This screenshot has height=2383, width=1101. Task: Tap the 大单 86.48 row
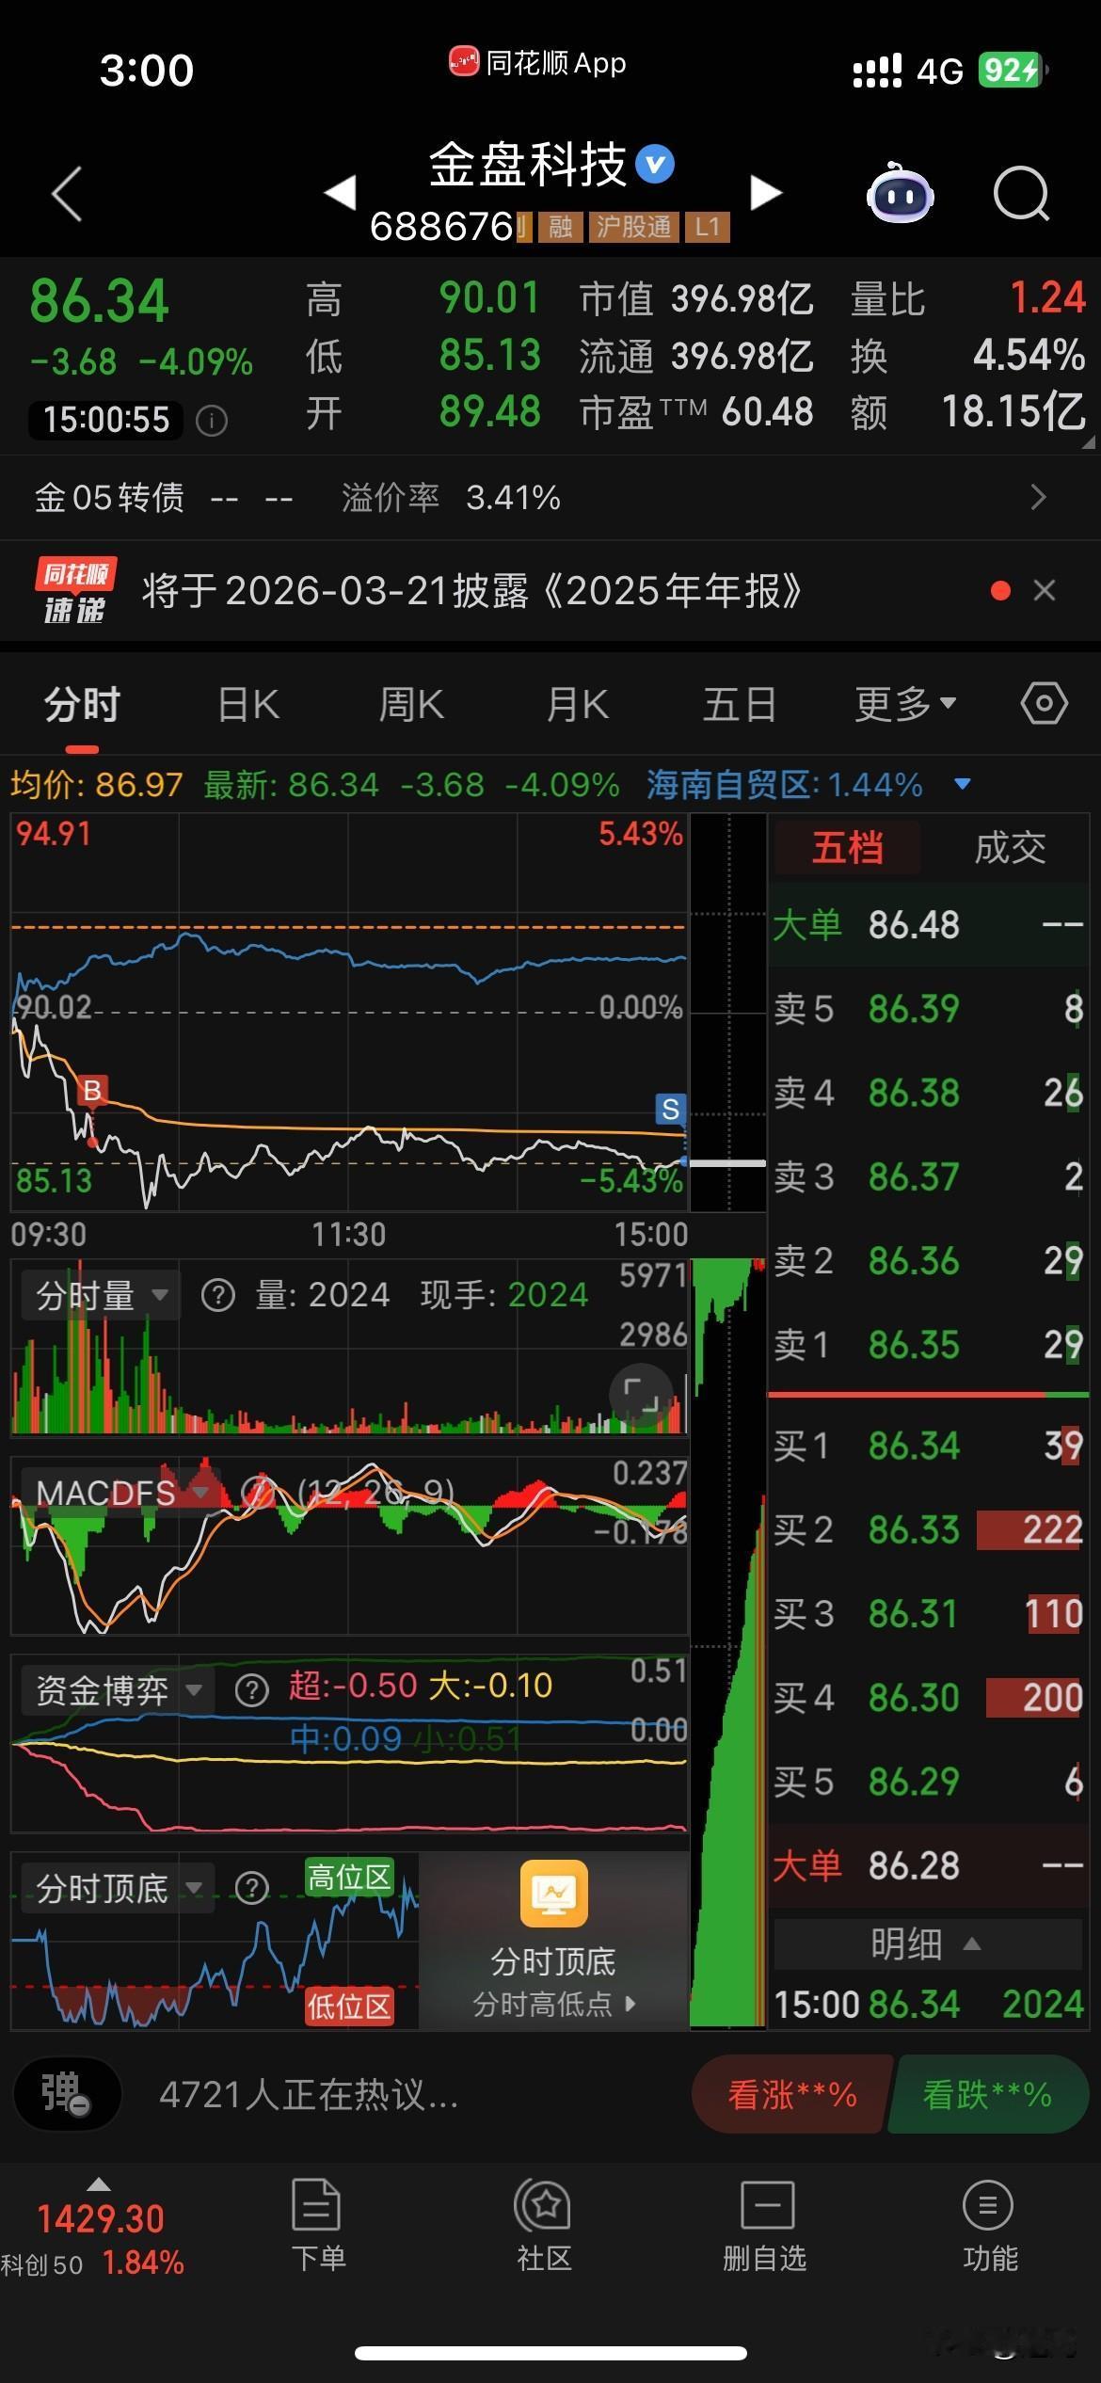click(x=928, y=925)
